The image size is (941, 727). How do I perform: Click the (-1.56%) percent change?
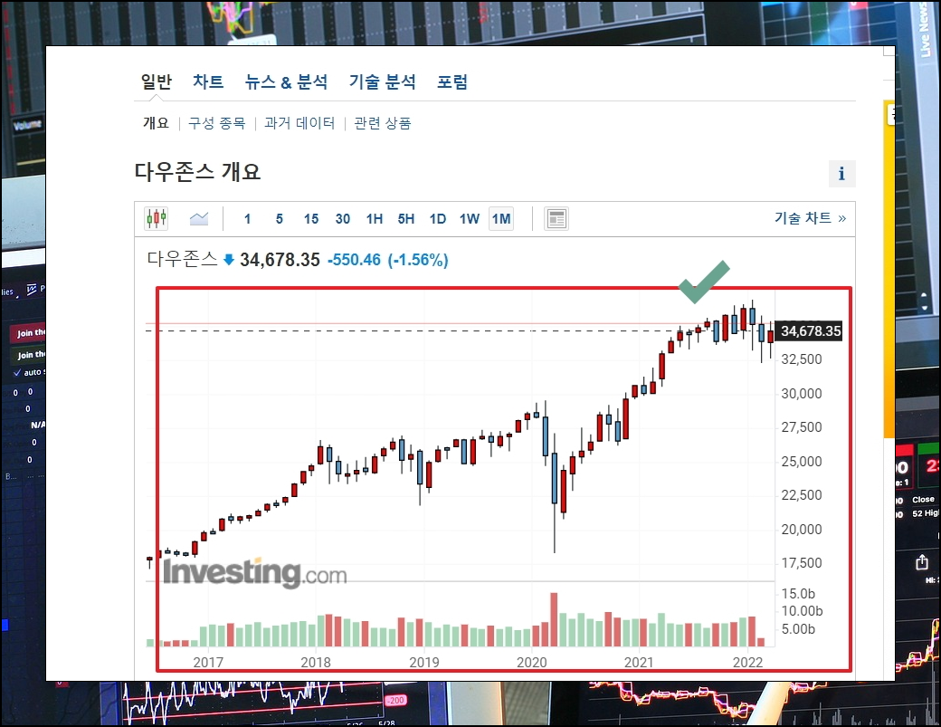click(418, 260)
